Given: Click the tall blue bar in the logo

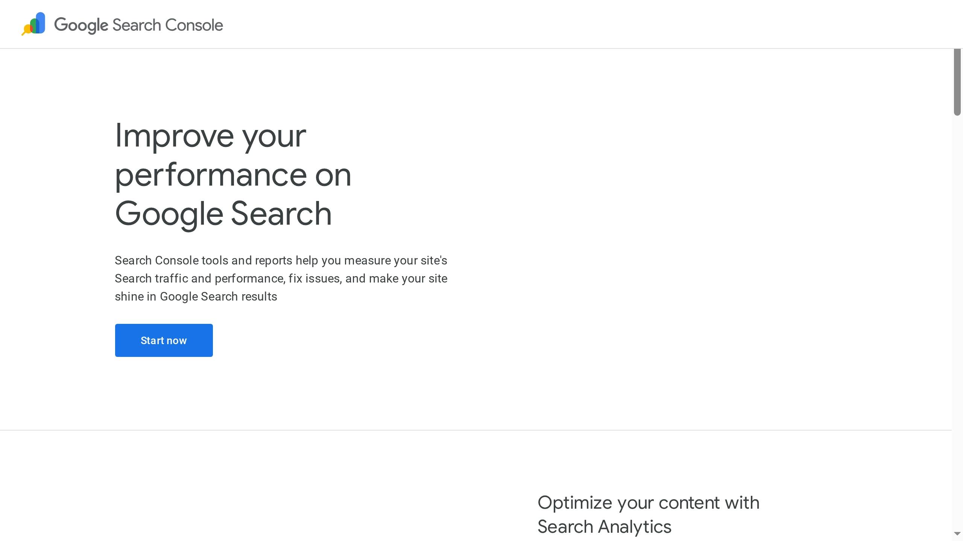Looking at the screenshot, I should click(40, 23).
